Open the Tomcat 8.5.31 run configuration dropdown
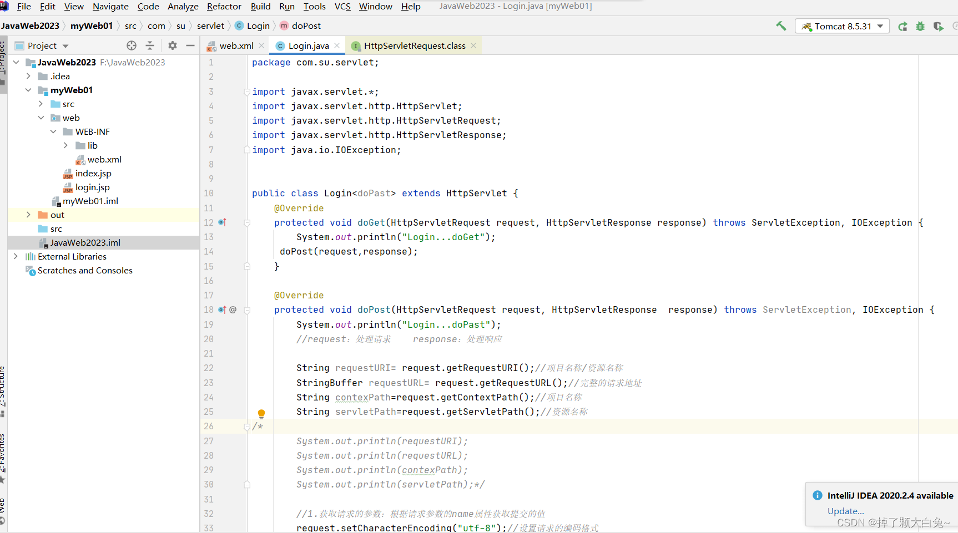This screenshot has width=958, height=533. click(843, 26)
